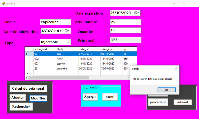
Task: Click the new-row asterisk row header
Action: 29,73
